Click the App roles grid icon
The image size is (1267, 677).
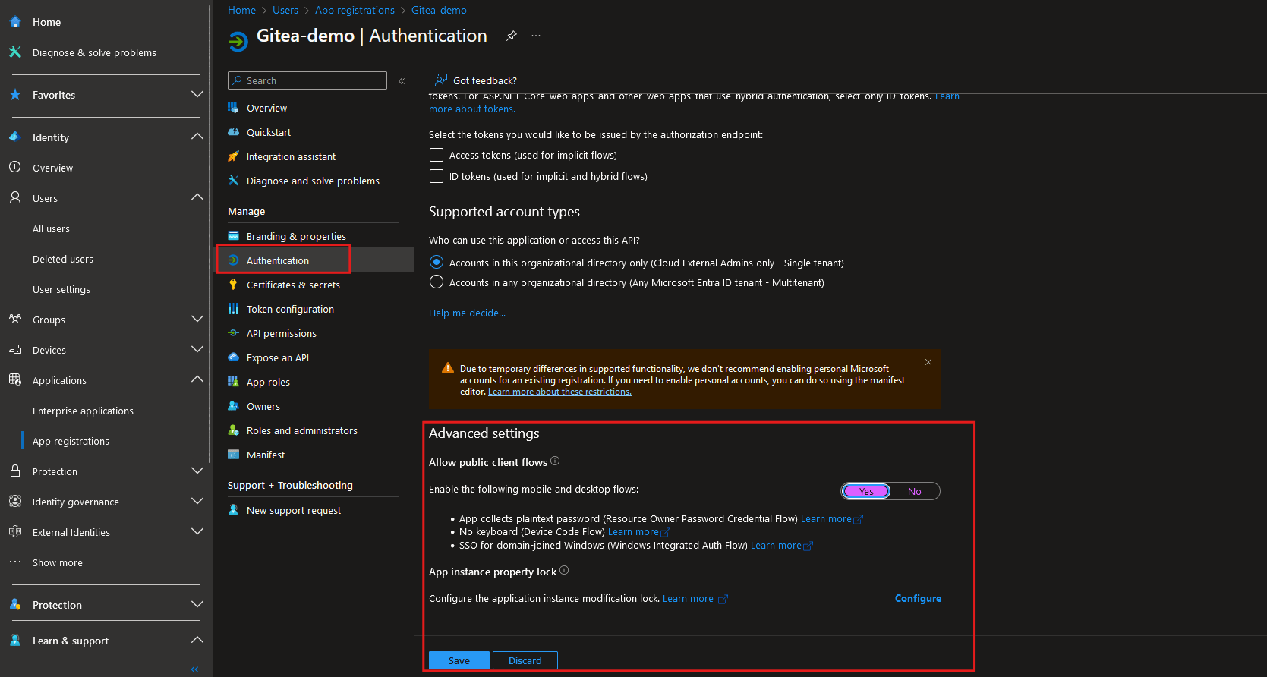point(233,382)
